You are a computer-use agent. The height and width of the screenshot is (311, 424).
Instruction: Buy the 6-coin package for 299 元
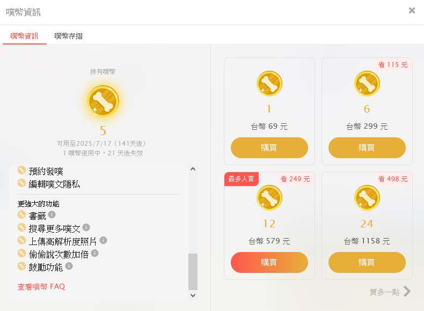pos(367,147)
